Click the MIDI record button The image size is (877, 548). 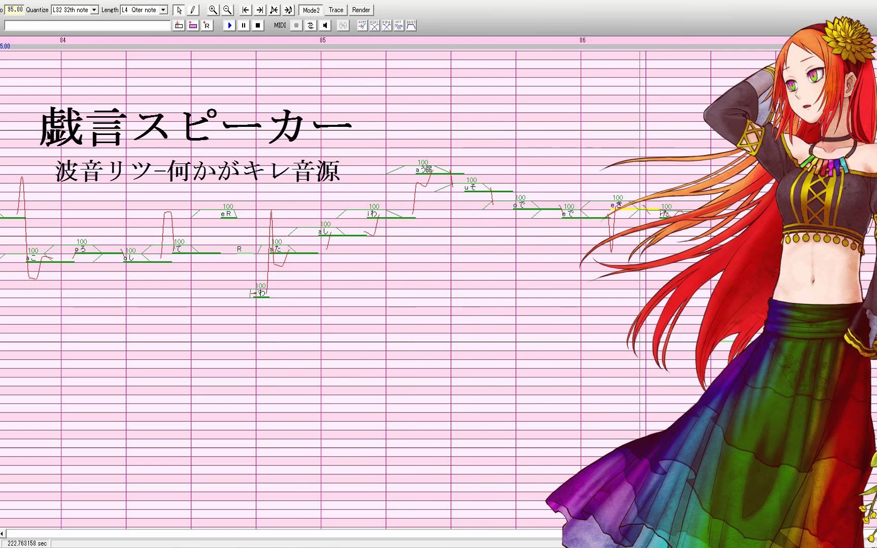pos(296,25)
